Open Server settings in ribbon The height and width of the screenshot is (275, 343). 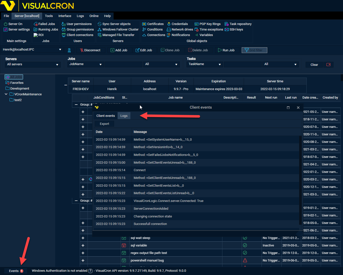(17, 30)
